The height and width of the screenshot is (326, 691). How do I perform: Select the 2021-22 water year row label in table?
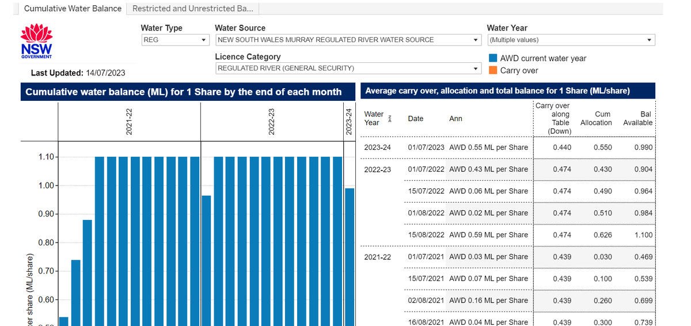tap(377, 257)
